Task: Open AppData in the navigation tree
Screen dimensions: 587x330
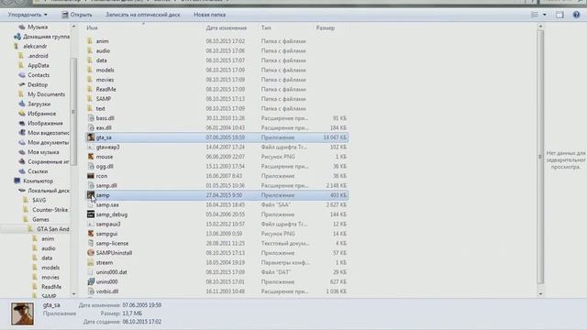Action: point(39,65)
